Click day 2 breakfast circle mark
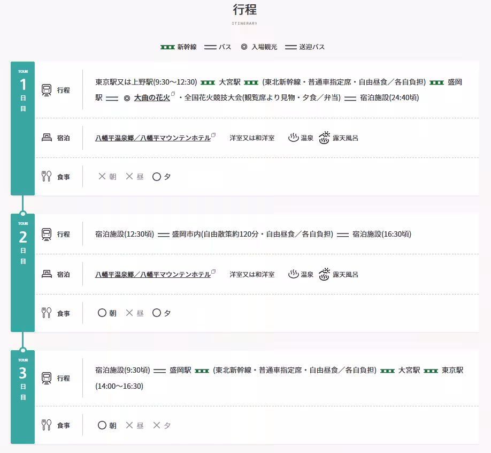Screen dimensions: 491x453 tap(102, 313)
